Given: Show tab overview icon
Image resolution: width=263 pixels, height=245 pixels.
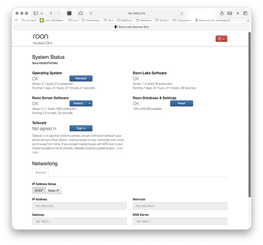Looking at the screenshot, I should click(x=245, y=13).
